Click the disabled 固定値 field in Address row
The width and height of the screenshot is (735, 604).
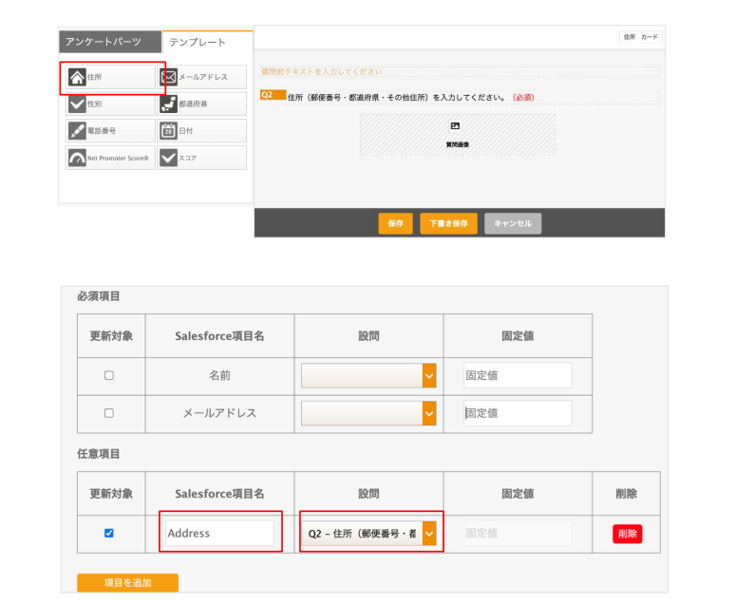click(518, 533)
